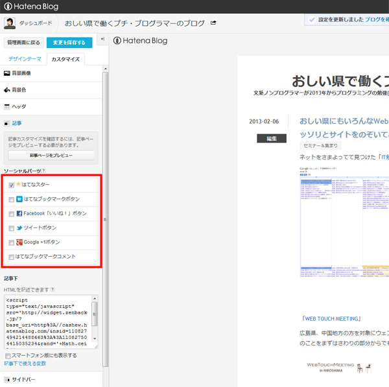Check スマートフォン版にも表示する option
389x387 pixels.
tap(8, 356)
